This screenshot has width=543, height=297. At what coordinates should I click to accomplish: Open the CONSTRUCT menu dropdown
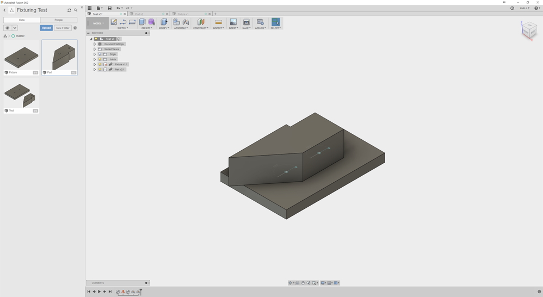coord(201,28)
